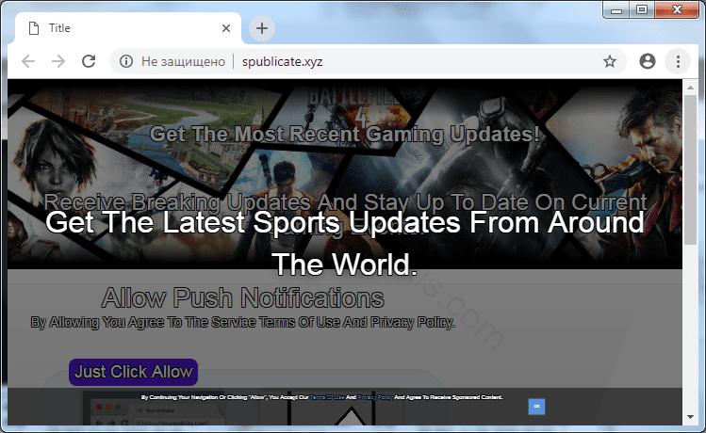706x433 pixels.
Task: Open site info for not-secure warning
Action: coord(124,61)
